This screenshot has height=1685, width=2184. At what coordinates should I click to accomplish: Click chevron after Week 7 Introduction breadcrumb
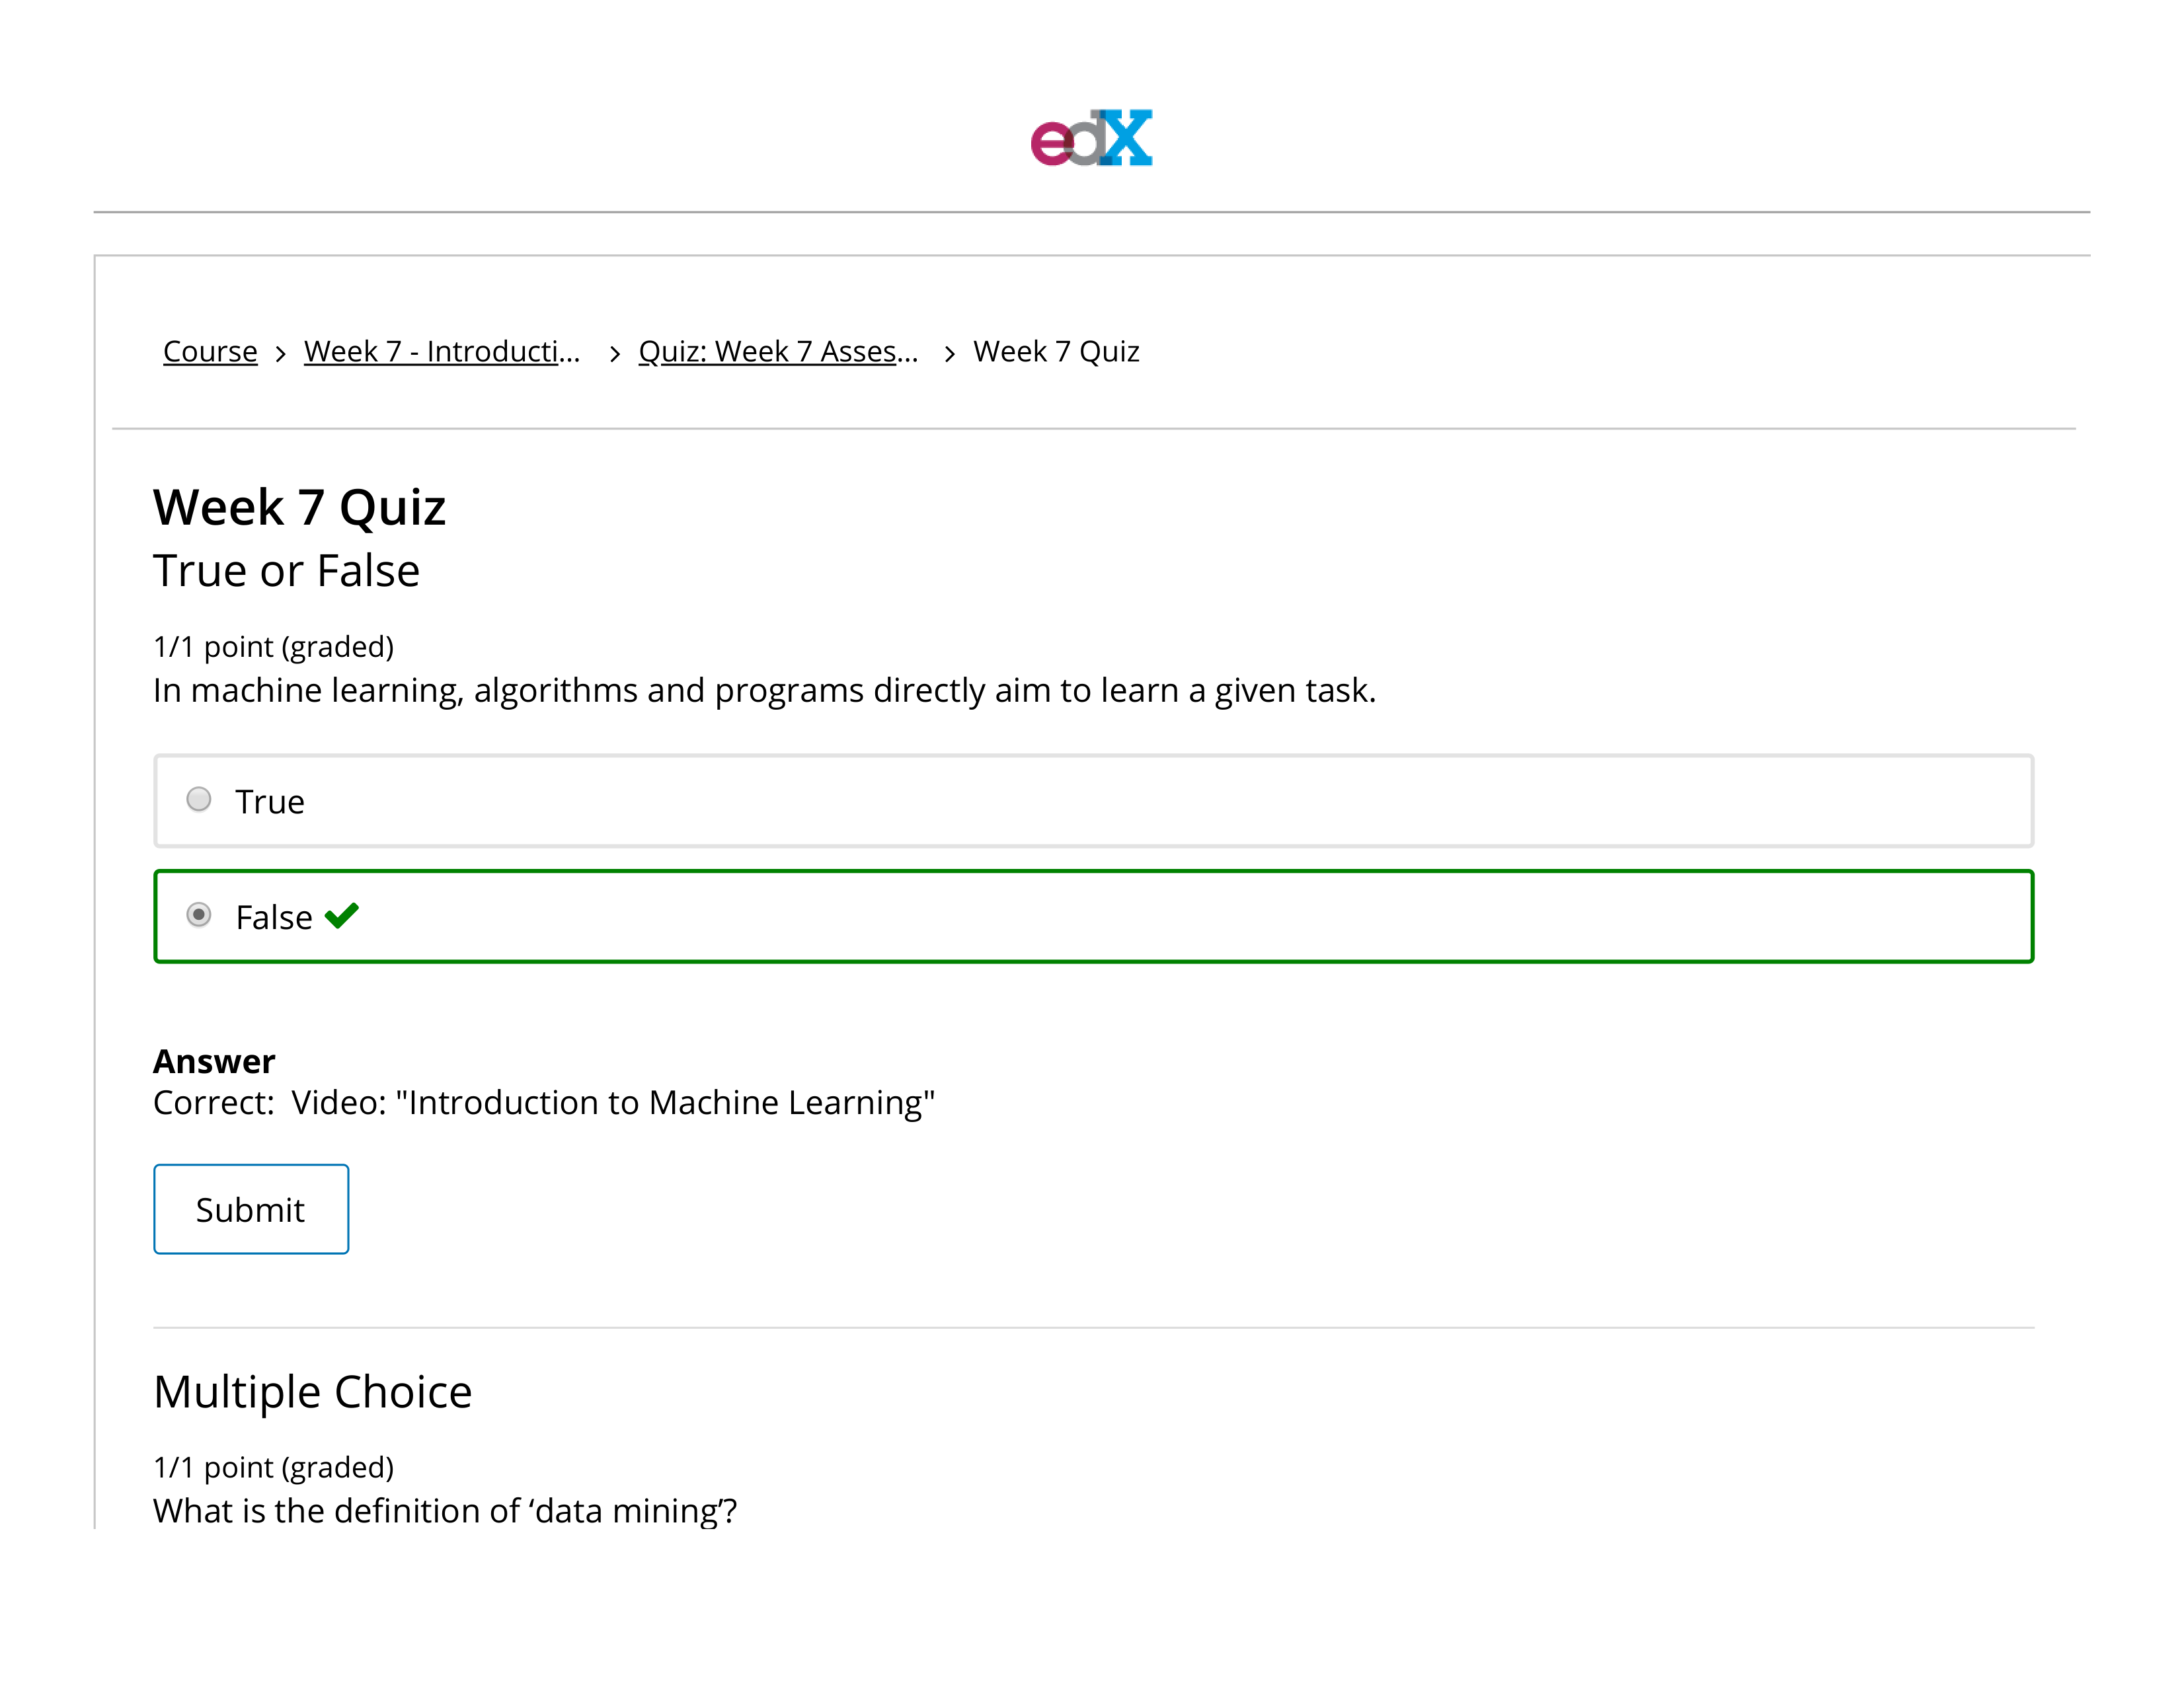click(x=614, y=354)
